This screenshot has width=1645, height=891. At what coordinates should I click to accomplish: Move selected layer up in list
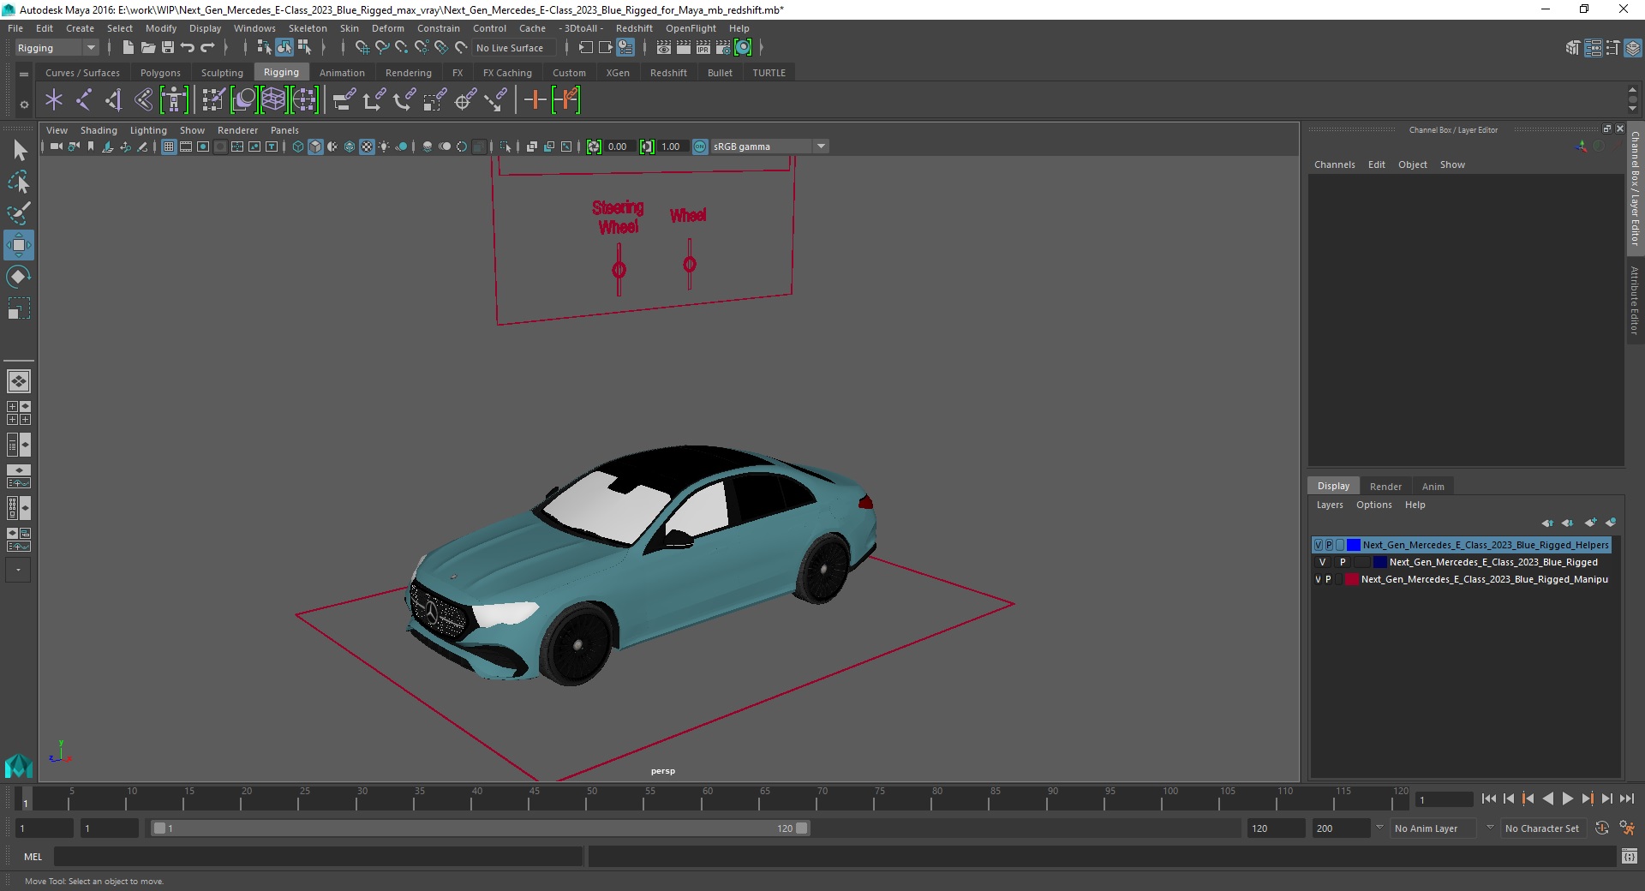pos(1547,523)
